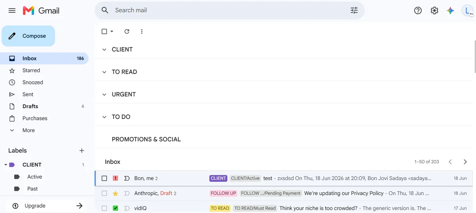Click the TO READ/Must Read label chip
This screenshot has width=476, height=213.
(255, 208)
